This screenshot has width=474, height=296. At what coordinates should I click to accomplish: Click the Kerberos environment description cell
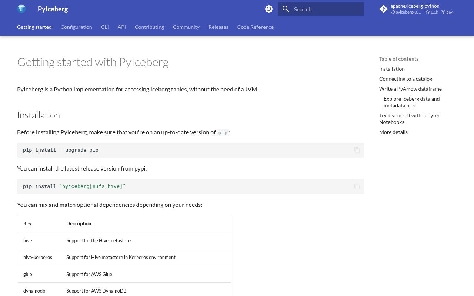pyautogui.click(x=146, y=257)
